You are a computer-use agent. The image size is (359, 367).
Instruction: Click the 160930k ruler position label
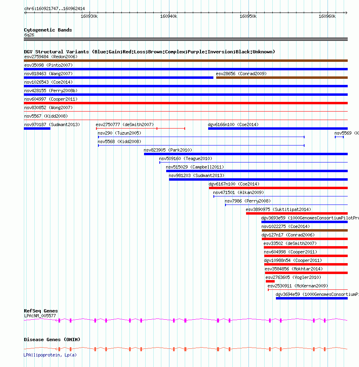click(x=89, y=17)
